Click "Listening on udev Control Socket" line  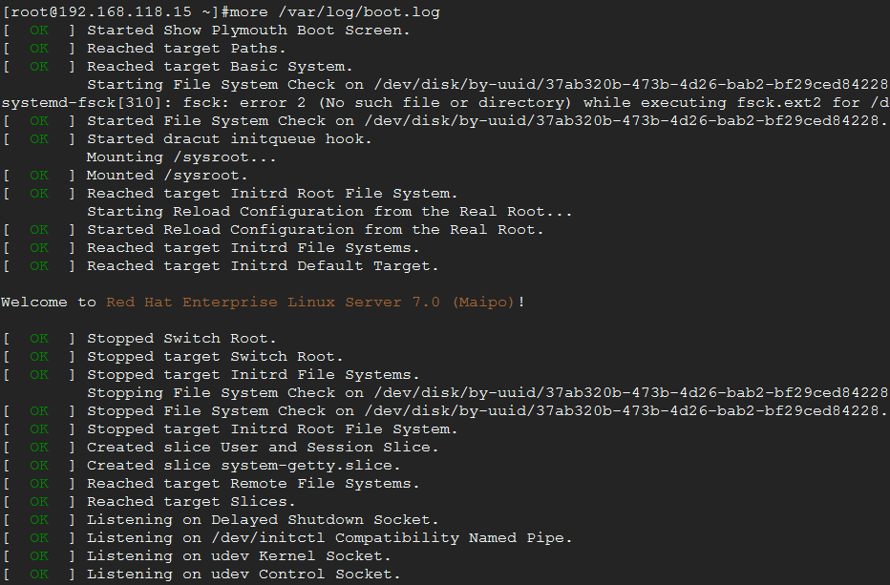point(244,575)
